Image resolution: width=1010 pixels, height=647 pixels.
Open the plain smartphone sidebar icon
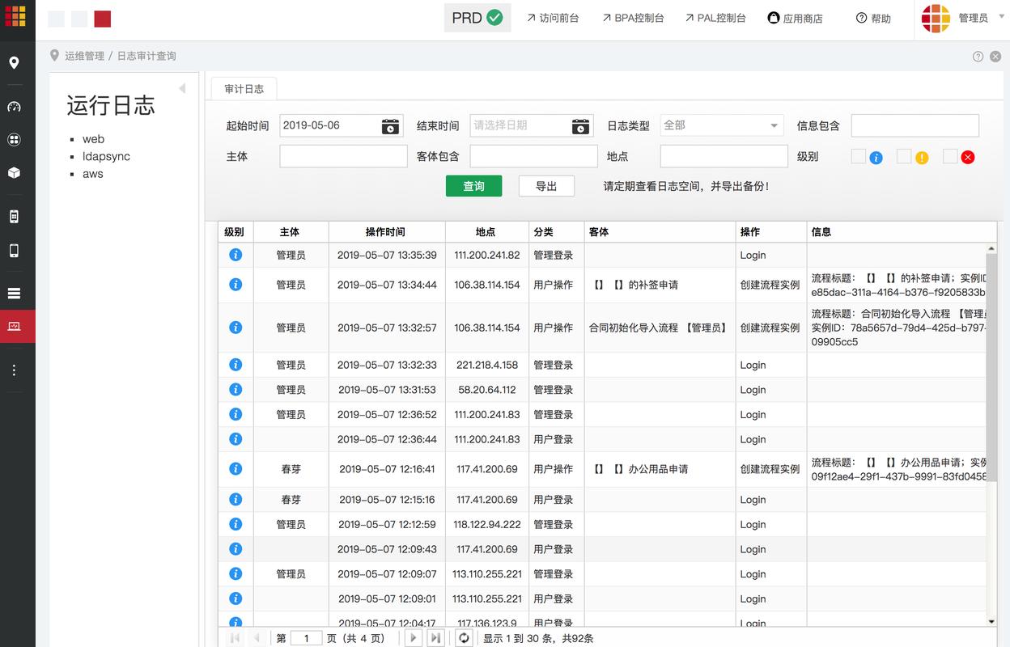click(x=14, y=251)
